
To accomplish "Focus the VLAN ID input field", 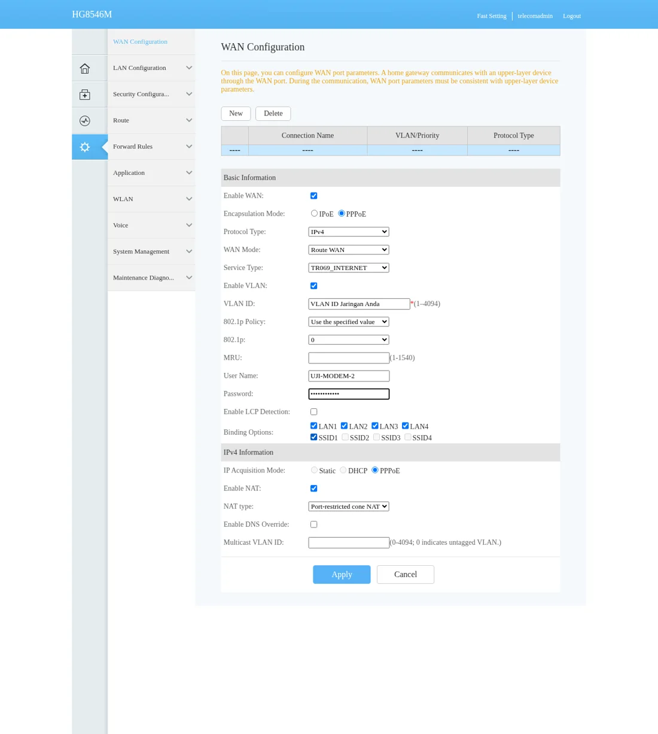I will click(359, 304).
